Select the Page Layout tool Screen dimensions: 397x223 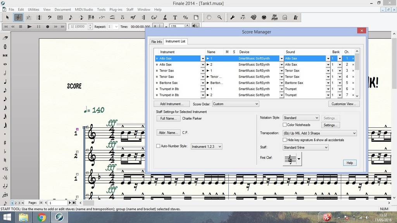coord(196,17)
